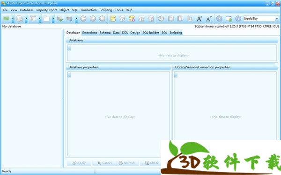
Task: Click the round Execute (play) button
Action: [83, 19]
